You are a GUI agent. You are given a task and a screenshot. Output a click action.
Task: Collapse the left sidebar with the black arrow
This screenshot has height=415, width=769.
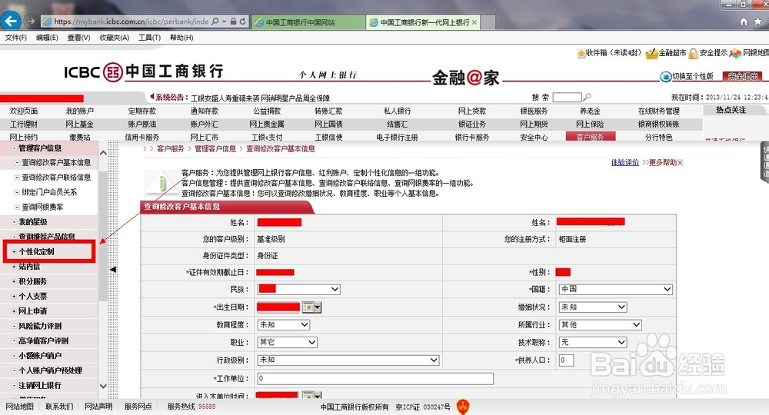tap(113, 270)
